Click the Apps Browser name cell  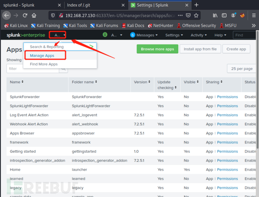pyautogui.click(x=22, y=133)
